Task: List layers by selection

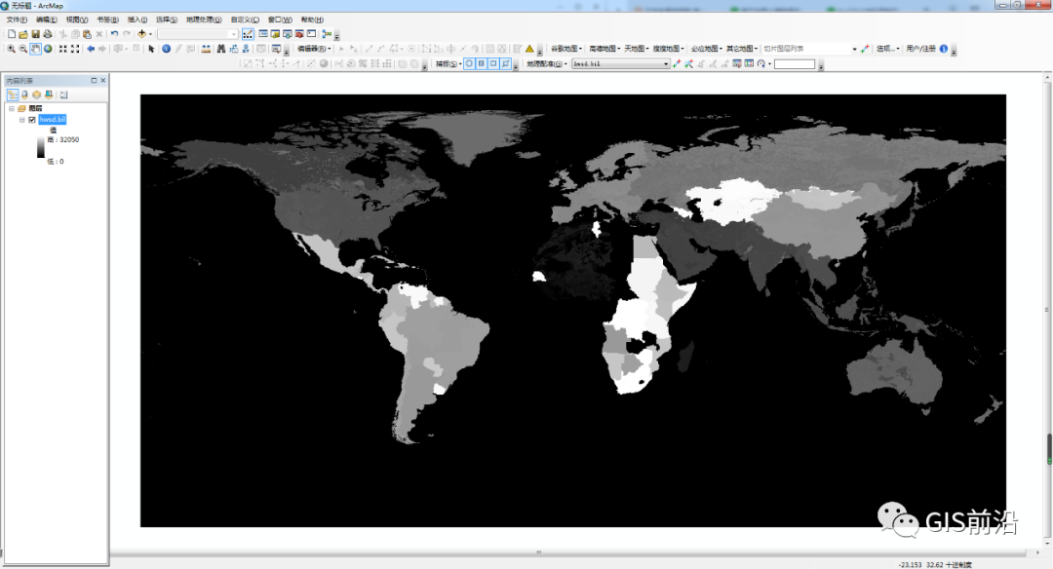Action: tap(49, 95)
